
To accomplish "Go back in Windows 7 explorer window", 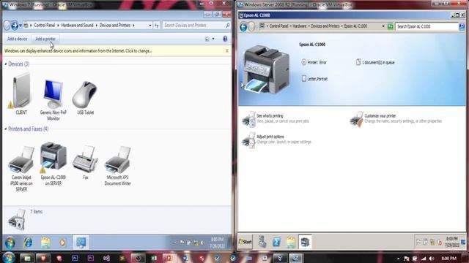I will pyautogui.click(x=7, y=26).
